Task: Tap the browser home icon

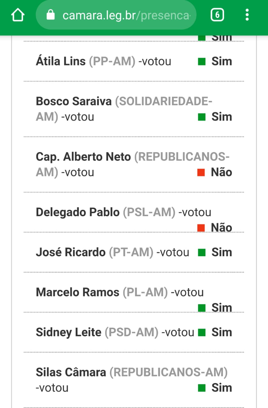Action: [x=18, y=15]
